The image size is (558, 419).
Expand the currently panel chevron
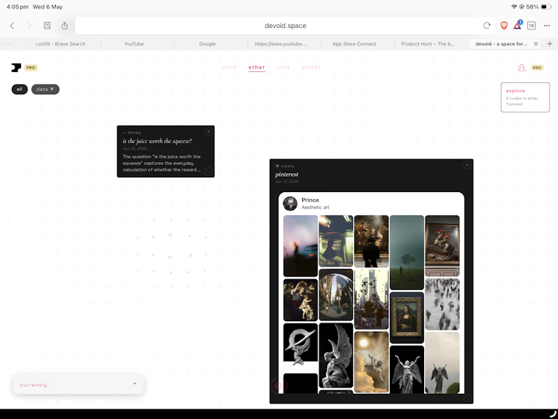(135, 383)
